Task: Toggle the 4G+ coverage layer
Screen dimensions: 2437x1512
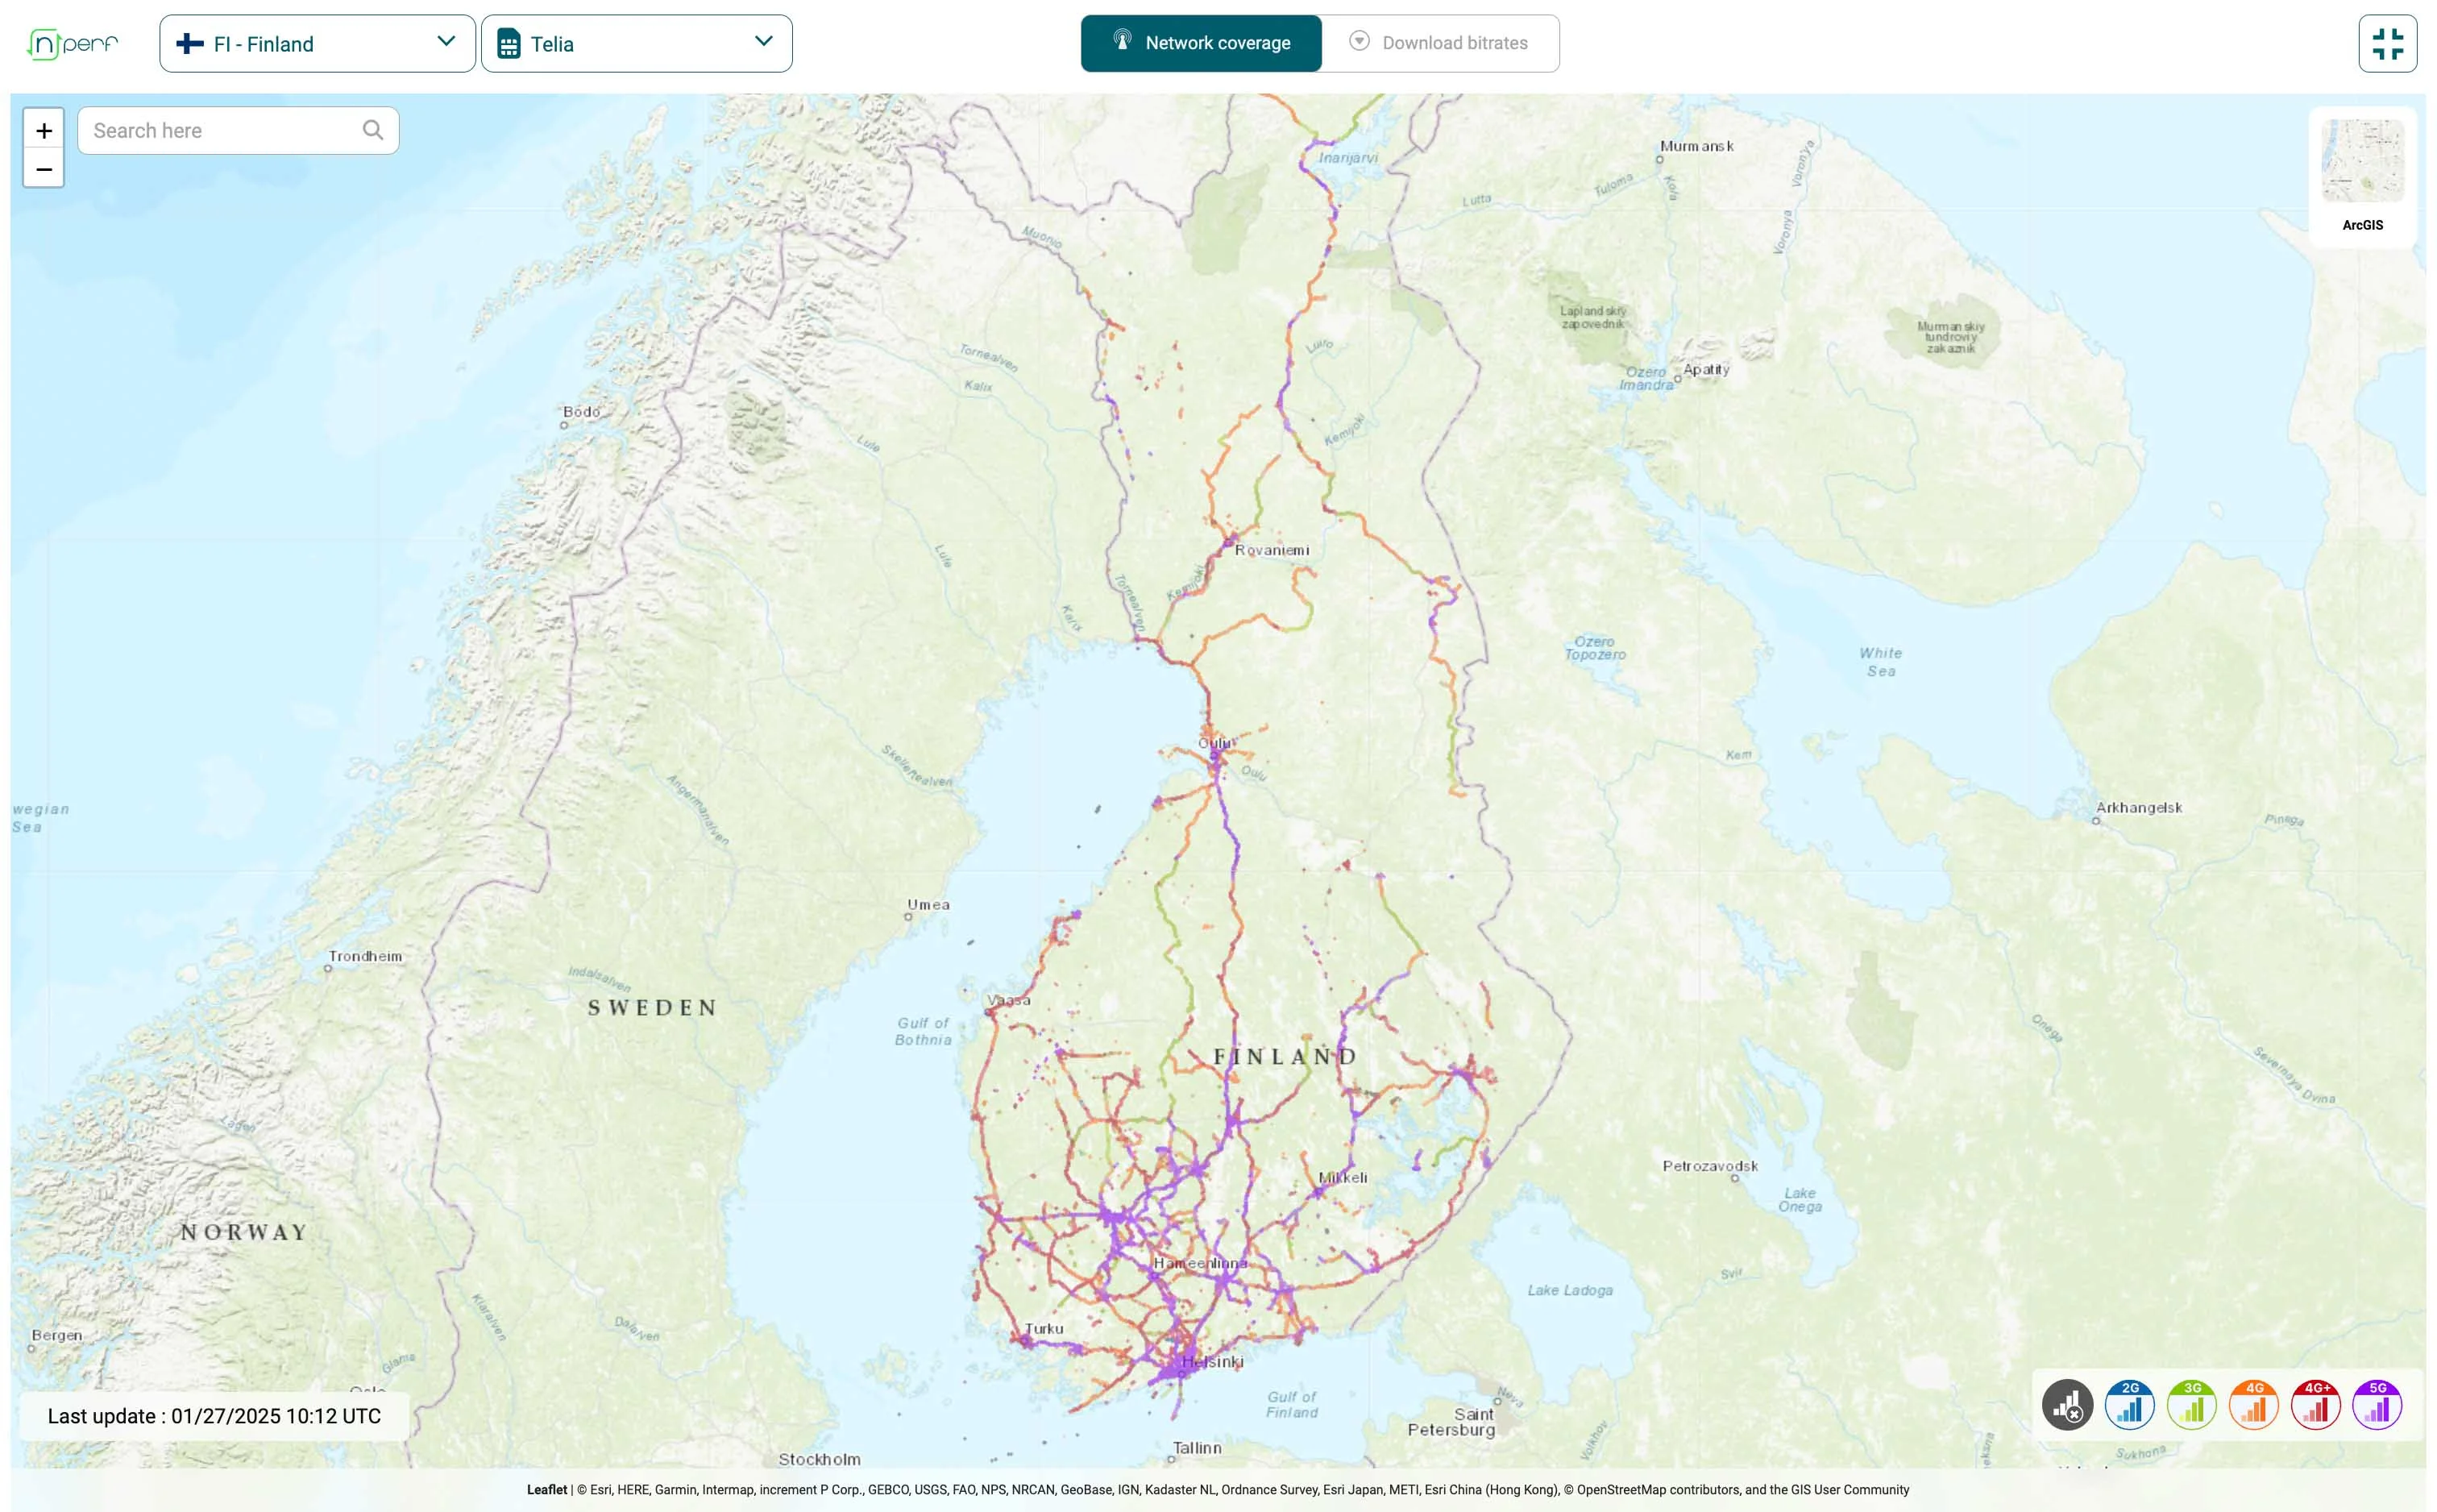Action: tap(2315, 1405)
